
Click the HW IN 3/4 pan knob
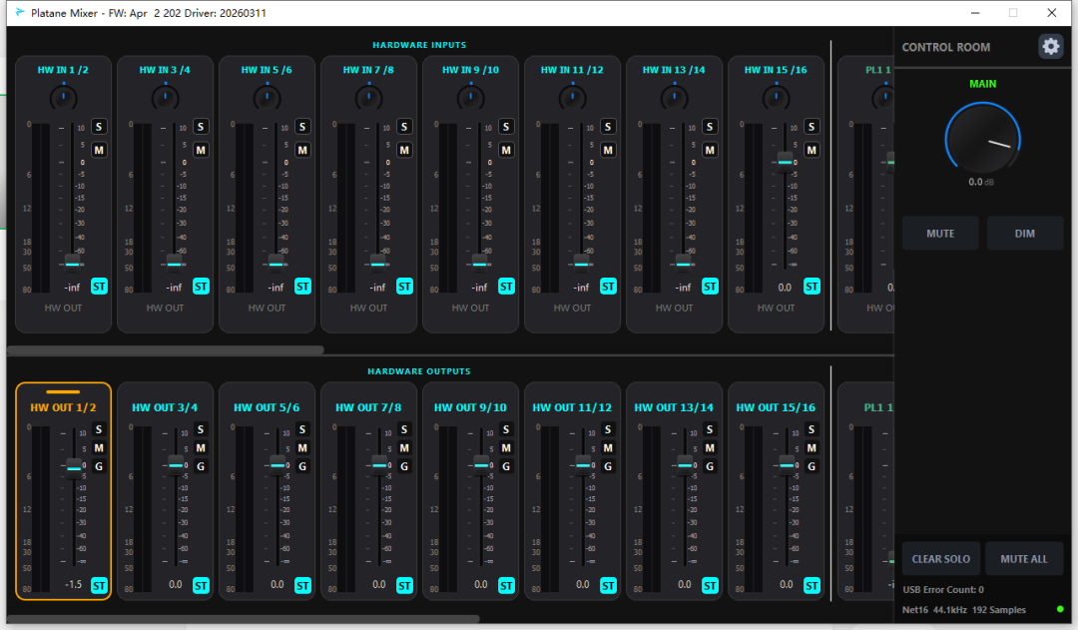click(x=165, y=97)
